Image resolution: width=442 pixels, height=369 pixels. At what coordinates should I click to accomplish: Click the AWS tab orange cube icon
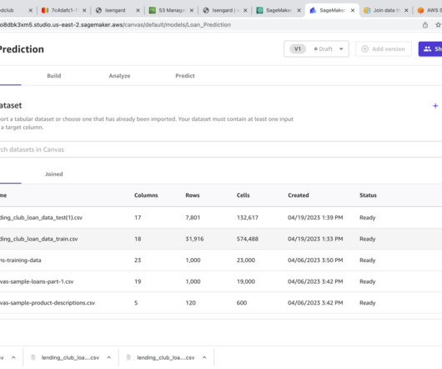(420, 11)
